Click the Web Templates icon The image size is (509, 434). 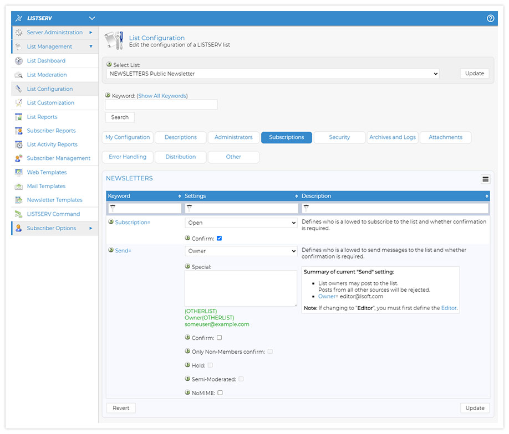pos(19,172)
